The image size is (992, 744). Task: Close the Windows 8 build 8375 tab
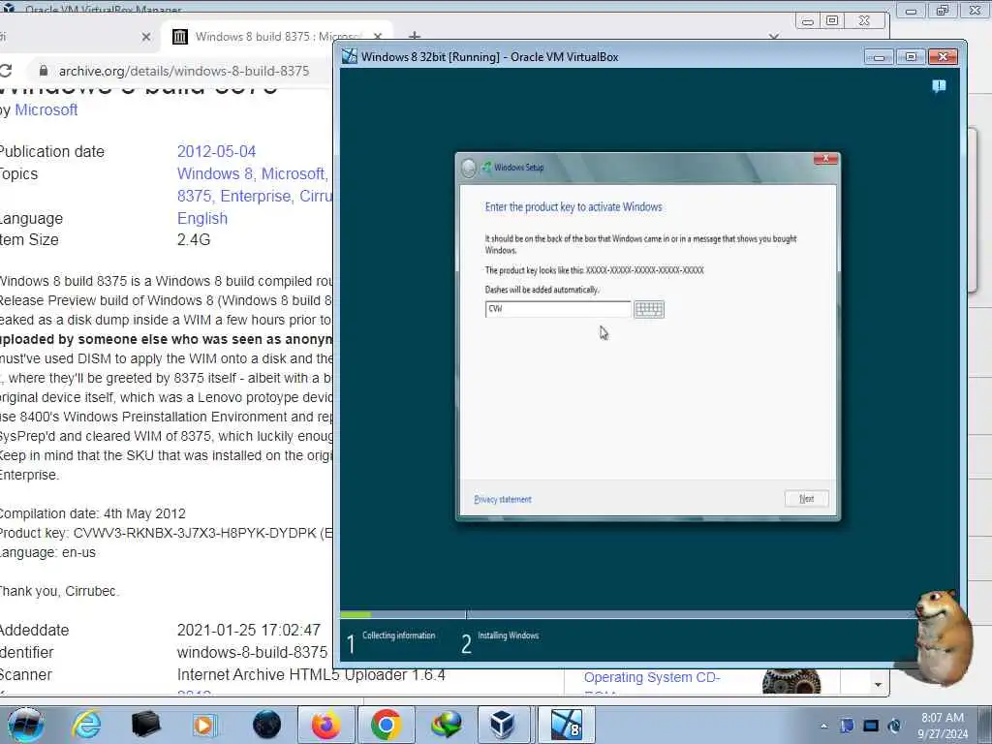[x=378, y=37]
